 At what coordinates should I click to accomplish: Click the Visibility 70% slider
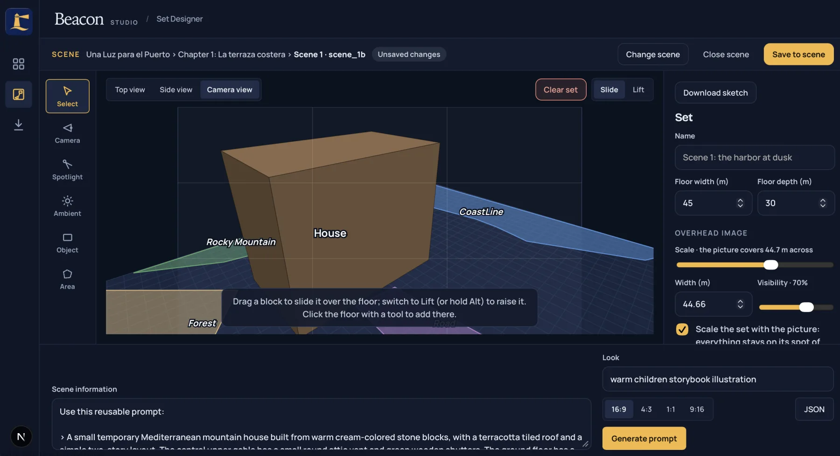(796, 307)
